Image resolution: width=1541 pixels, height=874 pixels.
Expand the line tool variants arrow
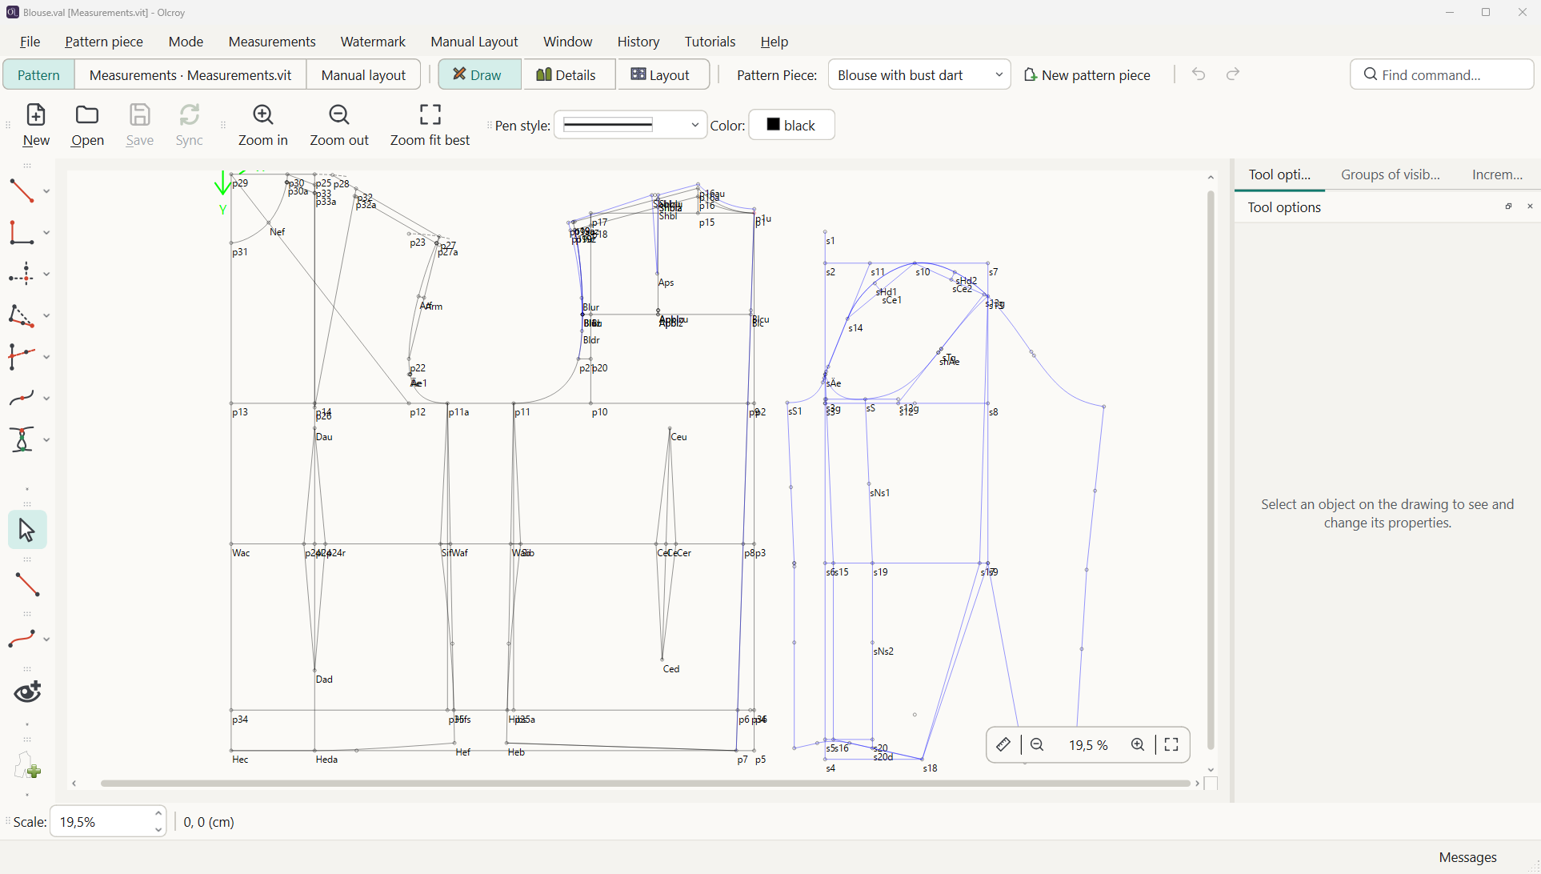point(46,191)
